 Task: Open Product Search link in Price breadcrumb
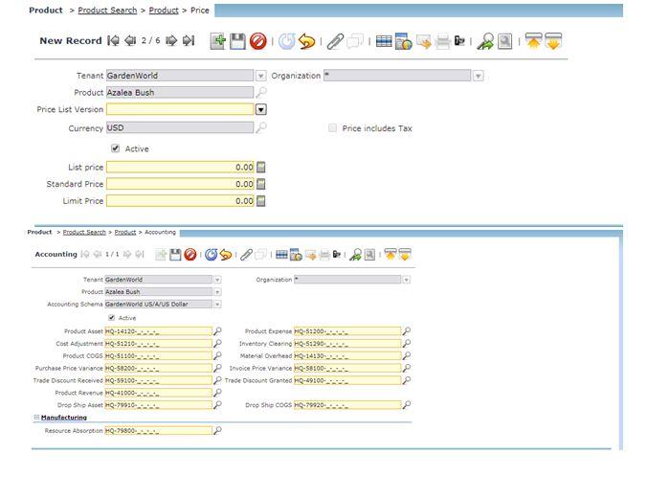click(x=107, y=11)
